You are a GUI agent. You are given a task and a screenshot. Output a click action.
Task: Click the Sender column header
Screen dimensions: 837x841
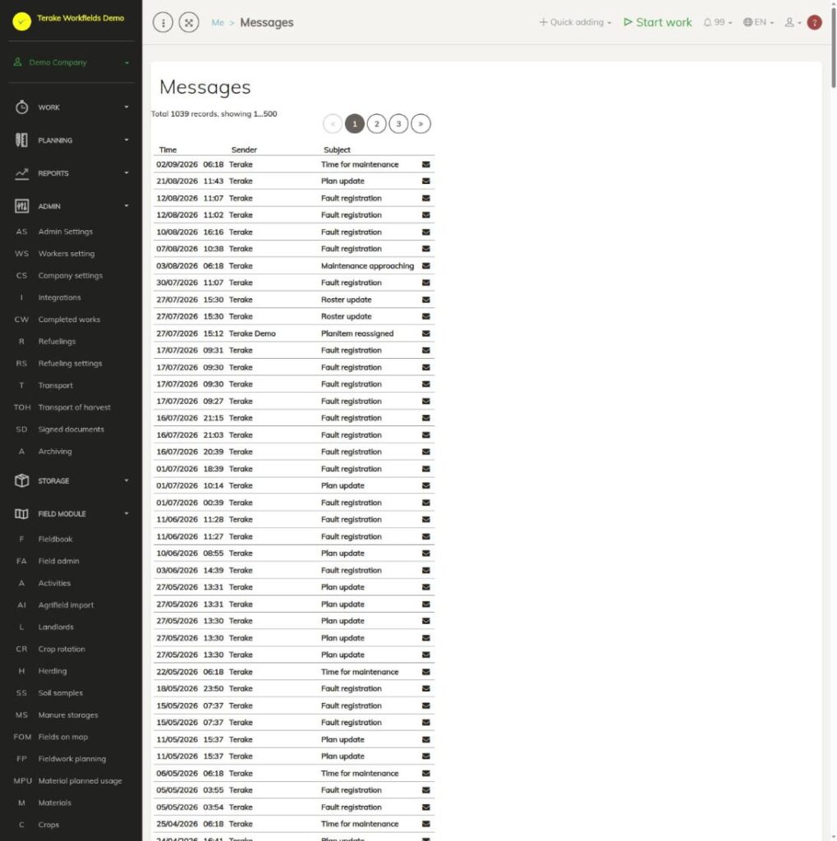pyautogui.click(x=244, y=149)
